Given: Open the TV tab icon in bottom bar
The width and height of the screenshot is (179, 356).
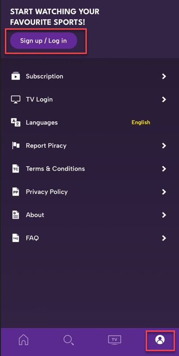Looking at the screenshot, I should (115, 340).
